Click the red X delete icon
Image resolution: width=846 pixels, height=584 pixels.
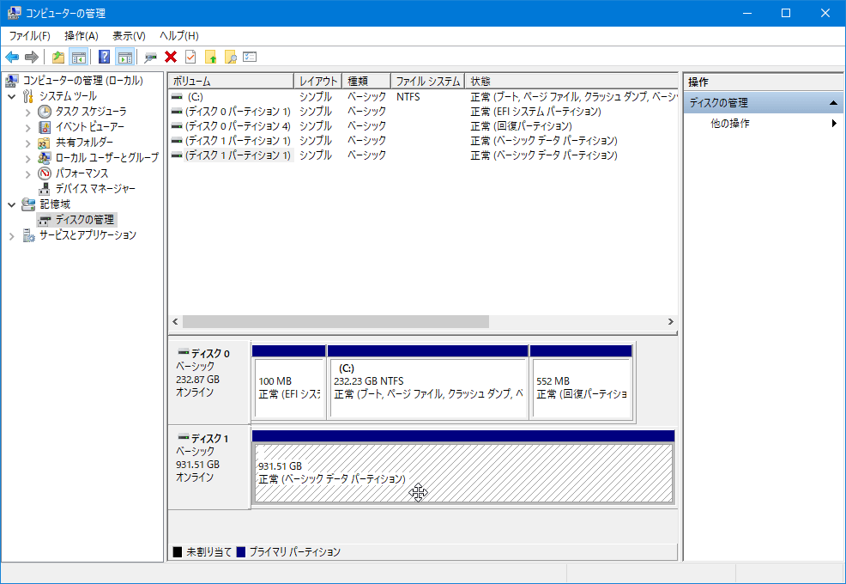pyautogui.click(x=171, y=57)
